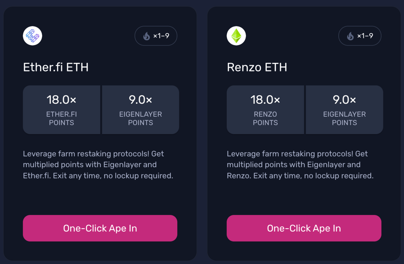The width and height of the screenshot is (404, 264).
Task: Click the ×1–9 badge on Renzo card
Action: tap(360, 36)
